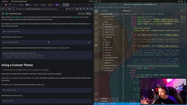This screenshot has height=105, width=187.
Task: Click the Create React App logo
Action: point(7,14)
